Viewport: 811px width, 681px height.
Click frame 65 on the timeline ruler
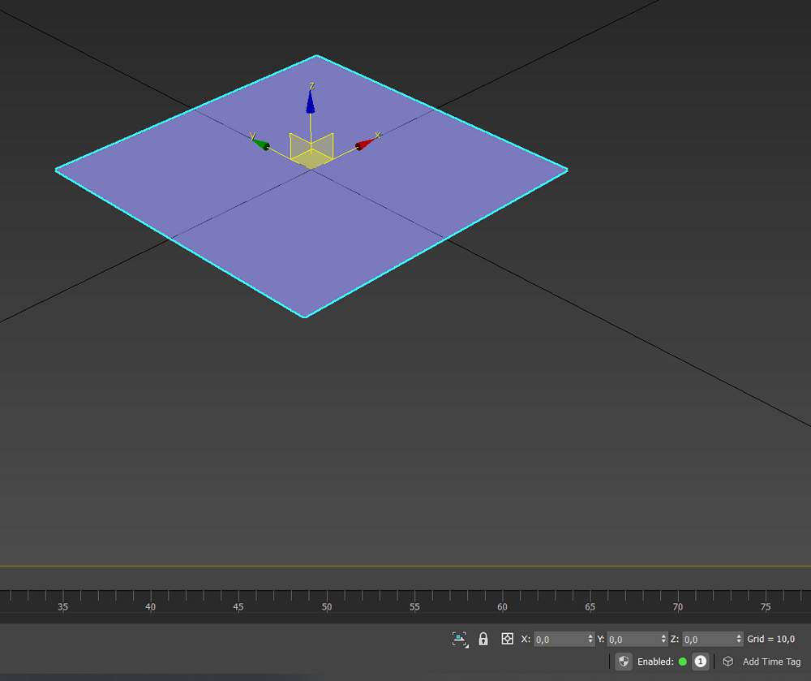click(x=590, y=600)
